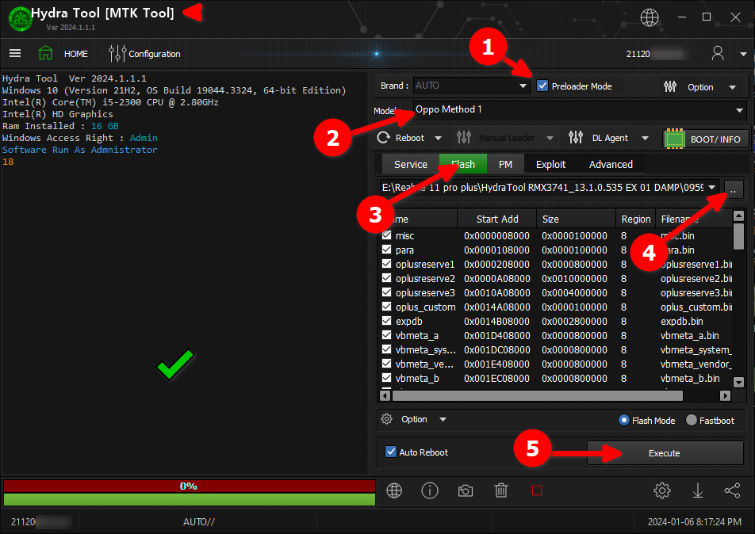755x534 pixels.
Task: Click the info circle icon
Action: pos(430,490)
